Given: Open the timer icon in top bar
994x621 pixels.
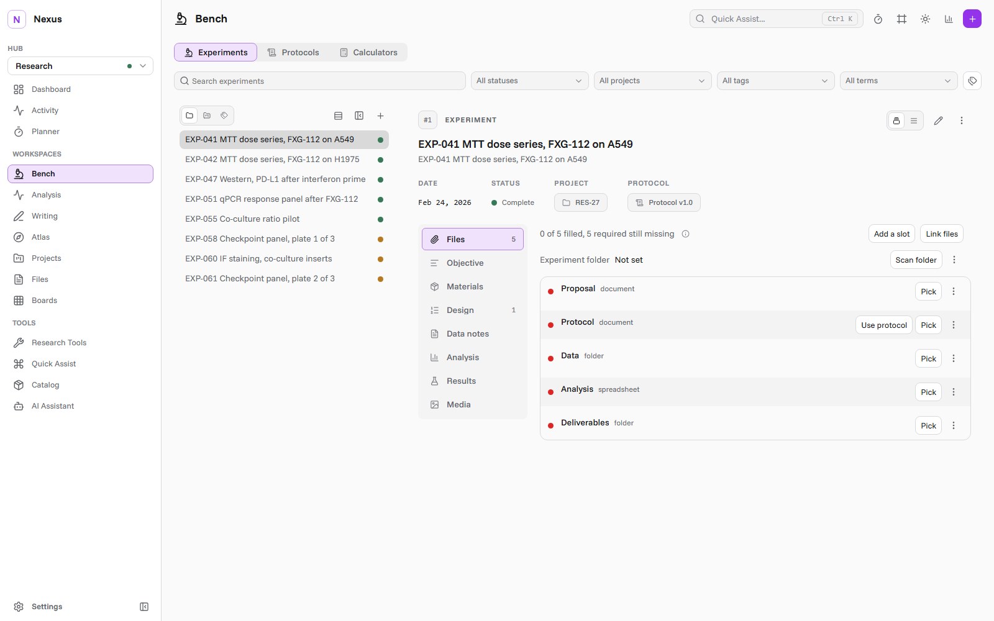Looking at the screenshot, I should point(878,19).
